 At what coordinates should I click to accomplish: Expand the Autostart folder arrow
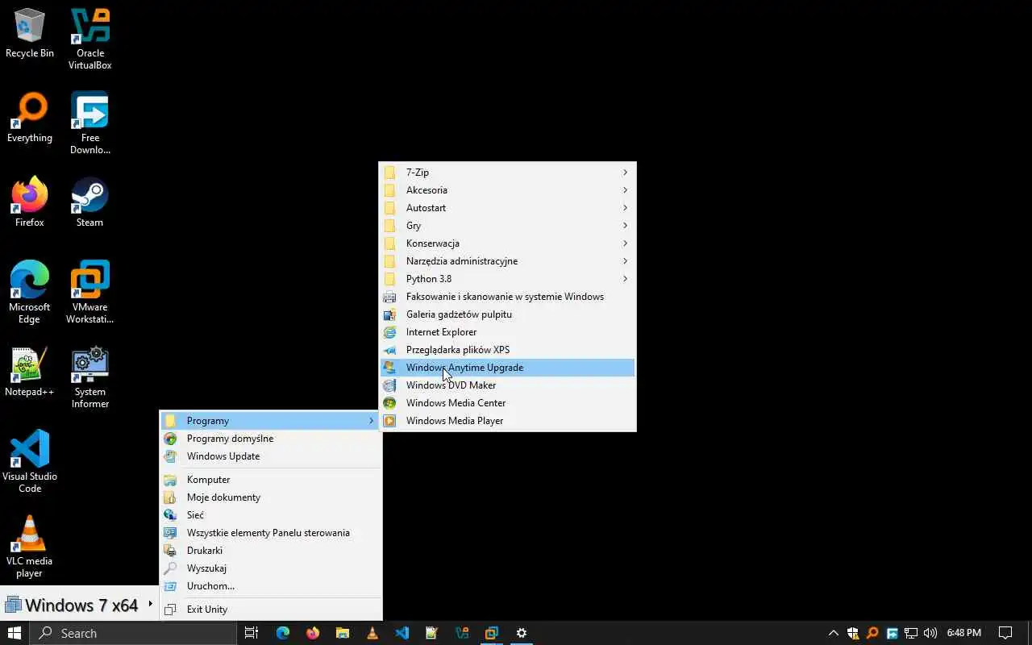[x=625, y=208]
